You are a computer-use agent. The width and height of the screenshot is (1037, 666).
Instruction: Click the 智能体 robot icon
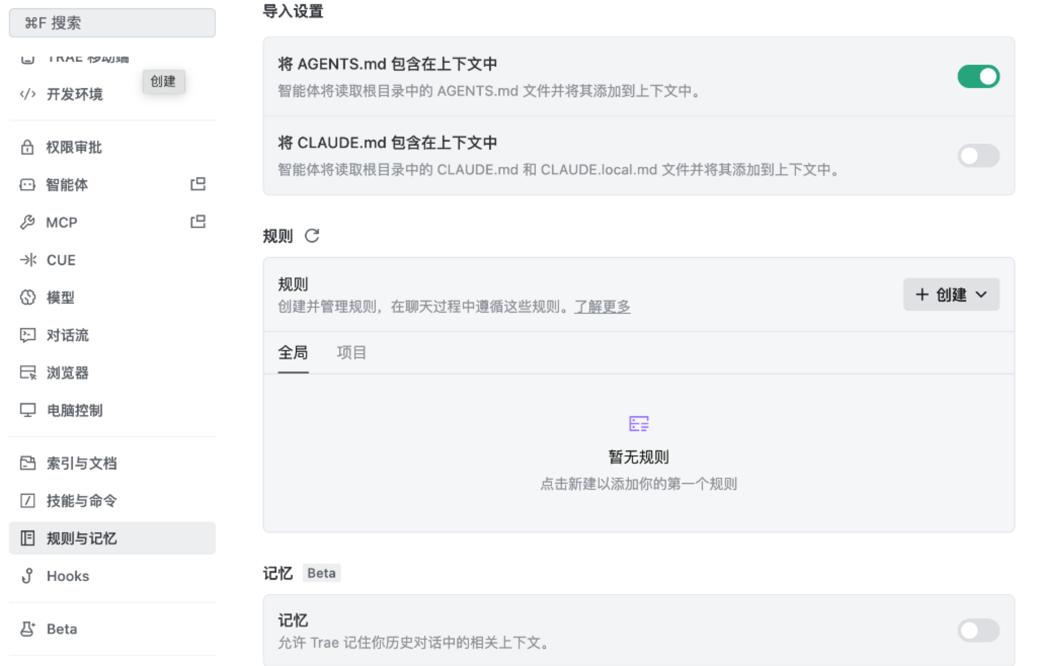click(x=27, y=185)
